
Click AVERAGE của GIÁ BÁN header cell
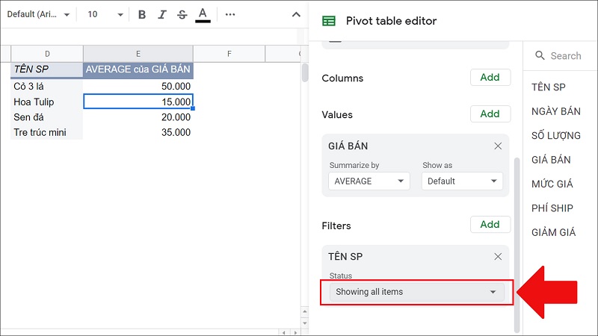pyautogui.click(x=138, y=69)
